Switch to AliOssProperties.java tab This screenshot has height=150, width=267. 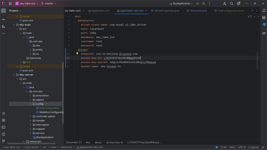coord(165,11)
